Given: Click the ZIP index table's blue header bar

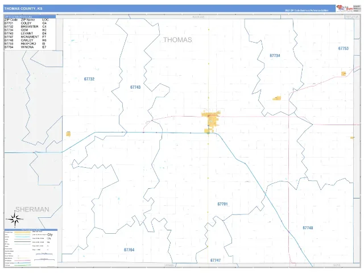Looking at the screenshot, I should [x=30, y=16].
